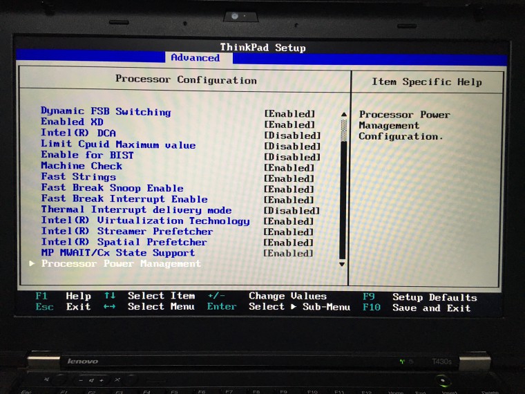Click F1 Help in footer
Screen dimensions: 525x394
pyautogui.click(x=64, y=296)
